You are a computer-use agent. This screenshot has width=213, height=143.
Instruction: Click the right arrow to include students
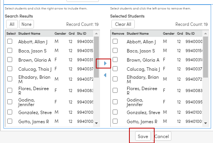(x=105, y=63)
